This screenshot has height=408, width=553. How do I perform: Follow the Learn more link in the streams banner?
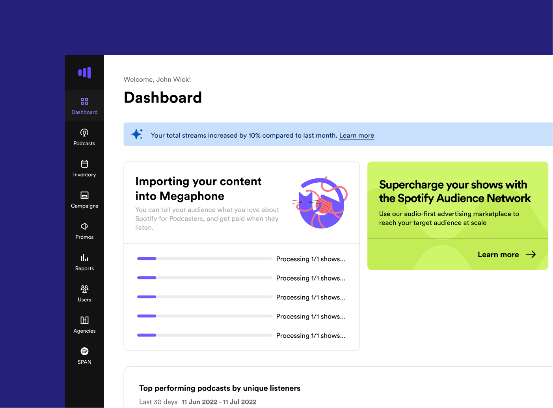pyautogui.click(x=357, y=135)
